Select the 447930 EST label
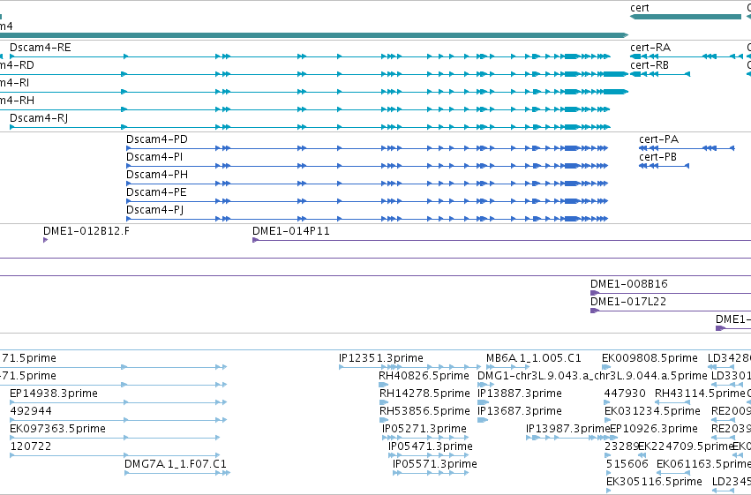The width and height of the screenshot is (751, 495). (x=625, y=394)
